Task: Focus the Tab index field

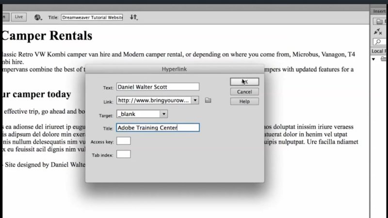Action: [x=124, y=154]
